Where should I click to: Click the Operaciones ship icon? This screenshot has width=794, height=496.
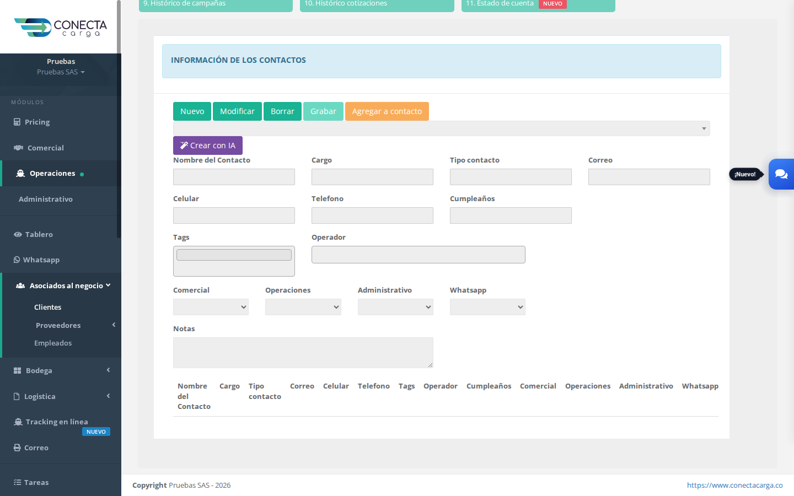[20, 174]
